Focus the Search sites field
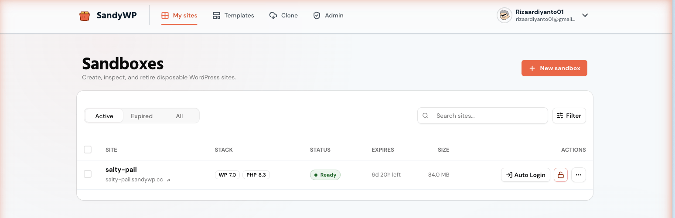 (483, 116)
